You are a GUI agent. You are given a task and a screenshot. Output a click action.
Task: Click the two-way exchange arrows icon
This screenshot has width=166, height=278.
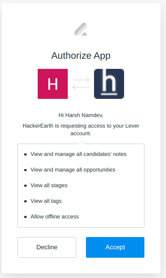click(x=81, y=84)
